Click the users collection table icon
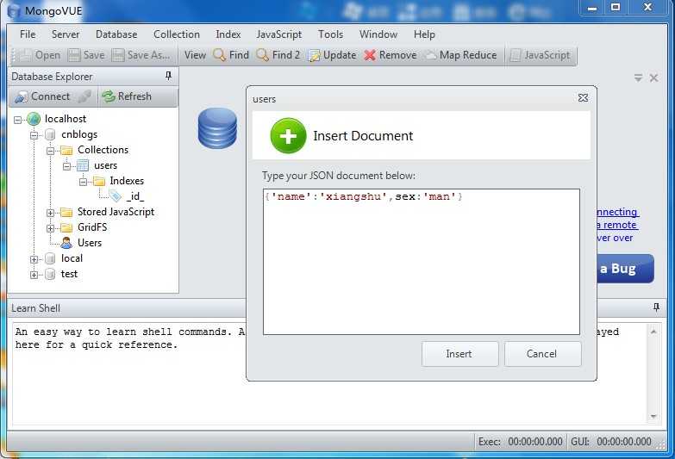 (x=83, y=165)
